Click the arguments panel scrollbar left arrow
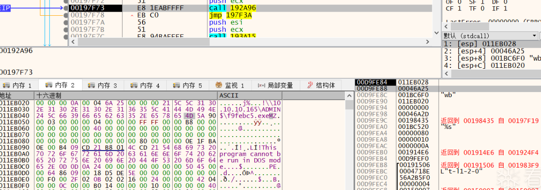541x190 pixels. (x=445, y=73)
